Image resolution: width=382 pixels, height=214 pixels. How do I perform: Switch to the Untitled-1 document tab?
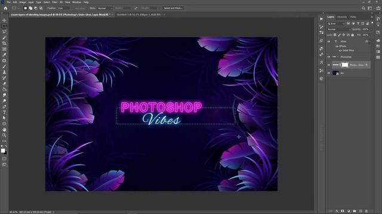[x=140, y=14]
